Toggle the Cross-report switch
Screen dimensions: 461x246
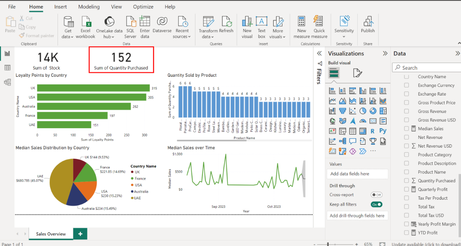coord(376,195)
